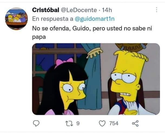View the 754 likes count
This screenshot has width=165, height=133.
tap(114, 123)
